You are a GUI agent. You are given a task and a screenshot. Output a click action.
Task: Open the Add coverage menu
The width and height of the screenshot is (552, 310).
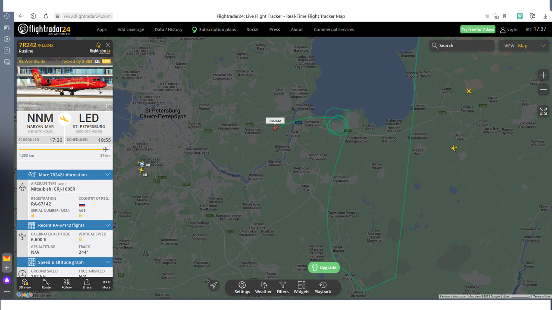click(131, 29)
